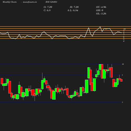Click the 'Monthly Charts' title text
This screenshot has height=131, width=131.
(x=9, y=2)
